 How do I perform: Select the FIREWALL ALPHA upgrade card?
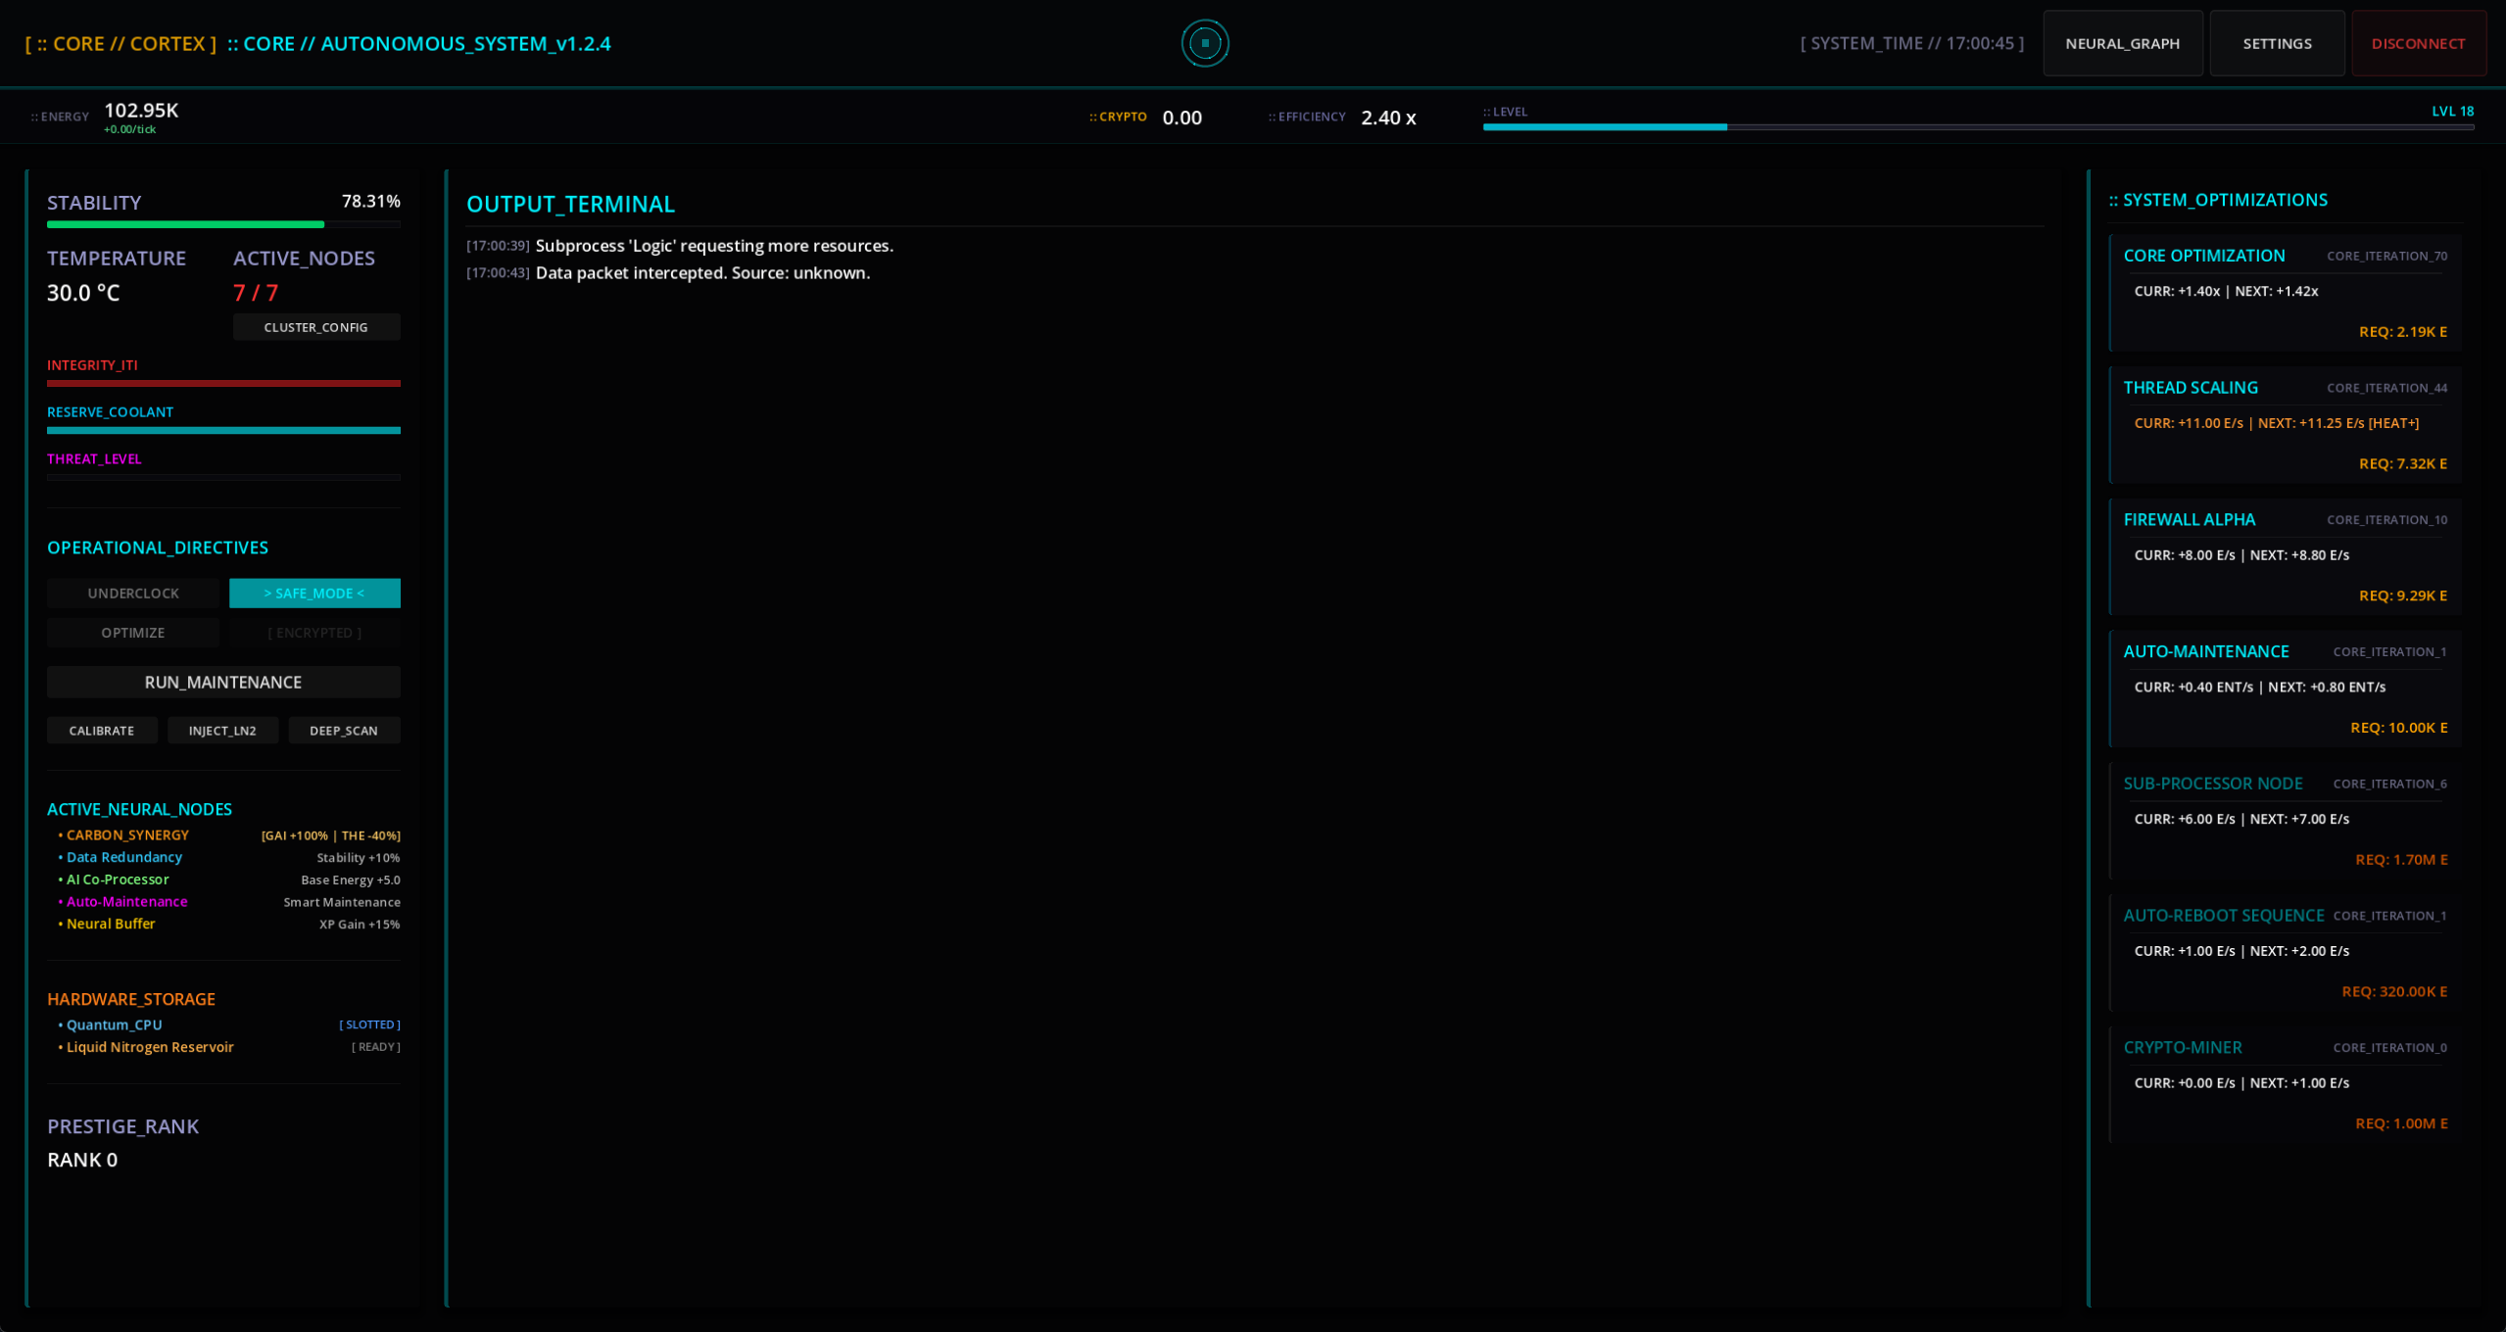coord(2285,557)
